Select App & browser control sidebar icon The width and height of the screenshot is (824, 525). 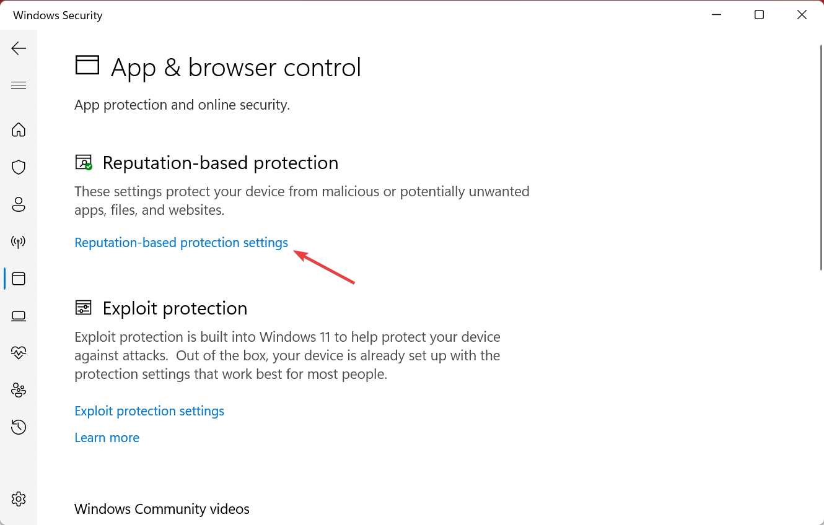coord(19,279)
